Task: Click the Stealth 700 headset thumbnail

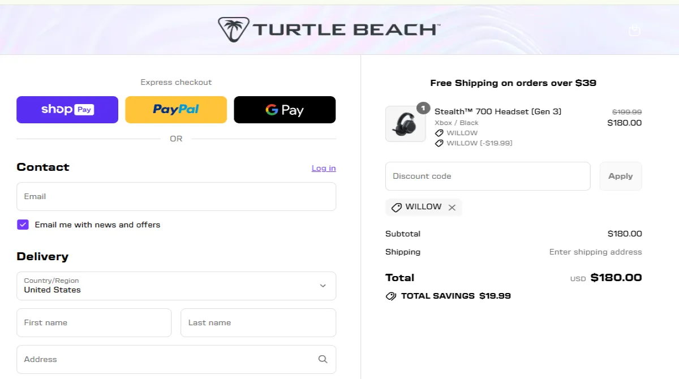Action: pos(405,124)
